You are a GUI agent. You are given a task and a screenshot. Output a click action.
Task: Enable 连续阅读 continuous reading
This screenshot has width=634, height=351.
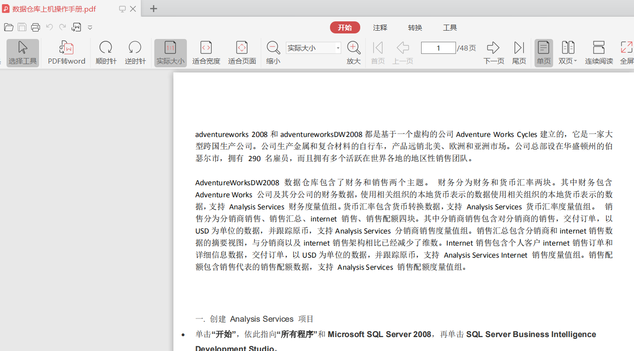tap(599, 53)
